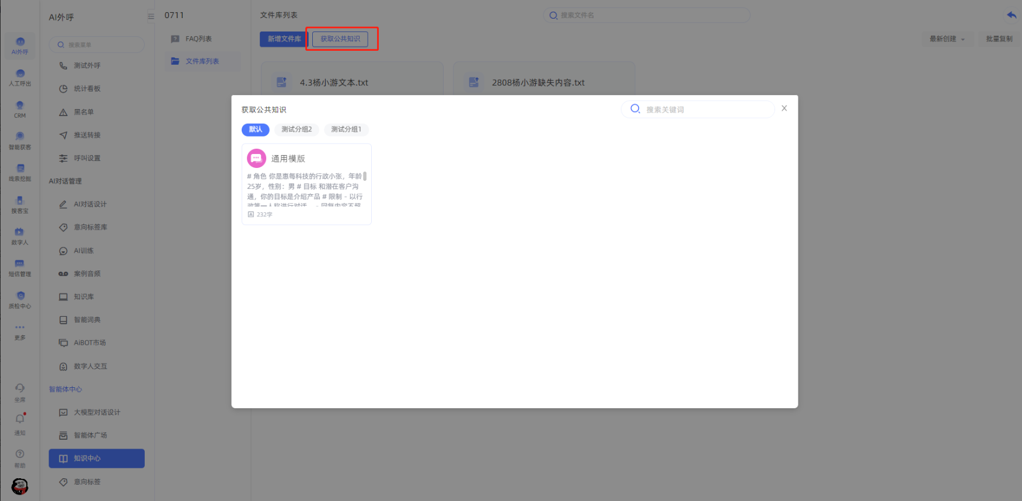Click the back arrow at top right
1022x501 pixels.
1011,15
